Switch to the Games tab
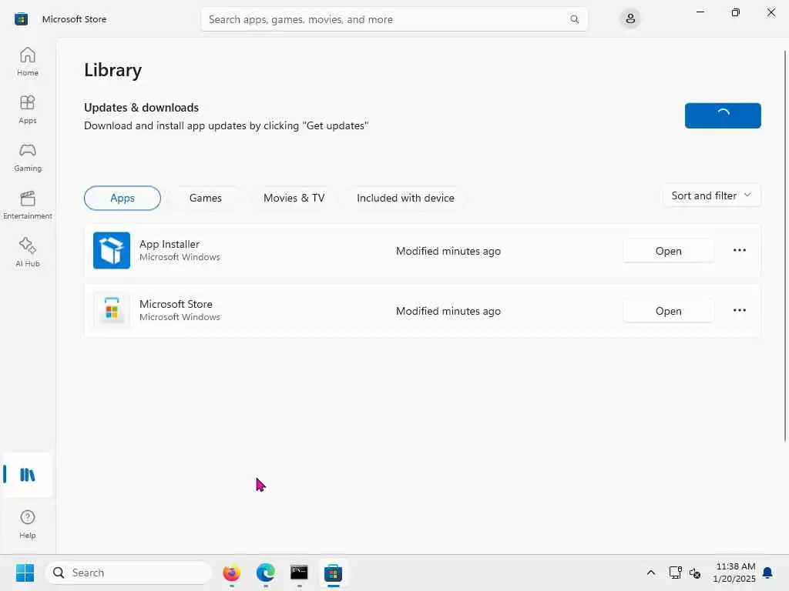 click(205, 198)
